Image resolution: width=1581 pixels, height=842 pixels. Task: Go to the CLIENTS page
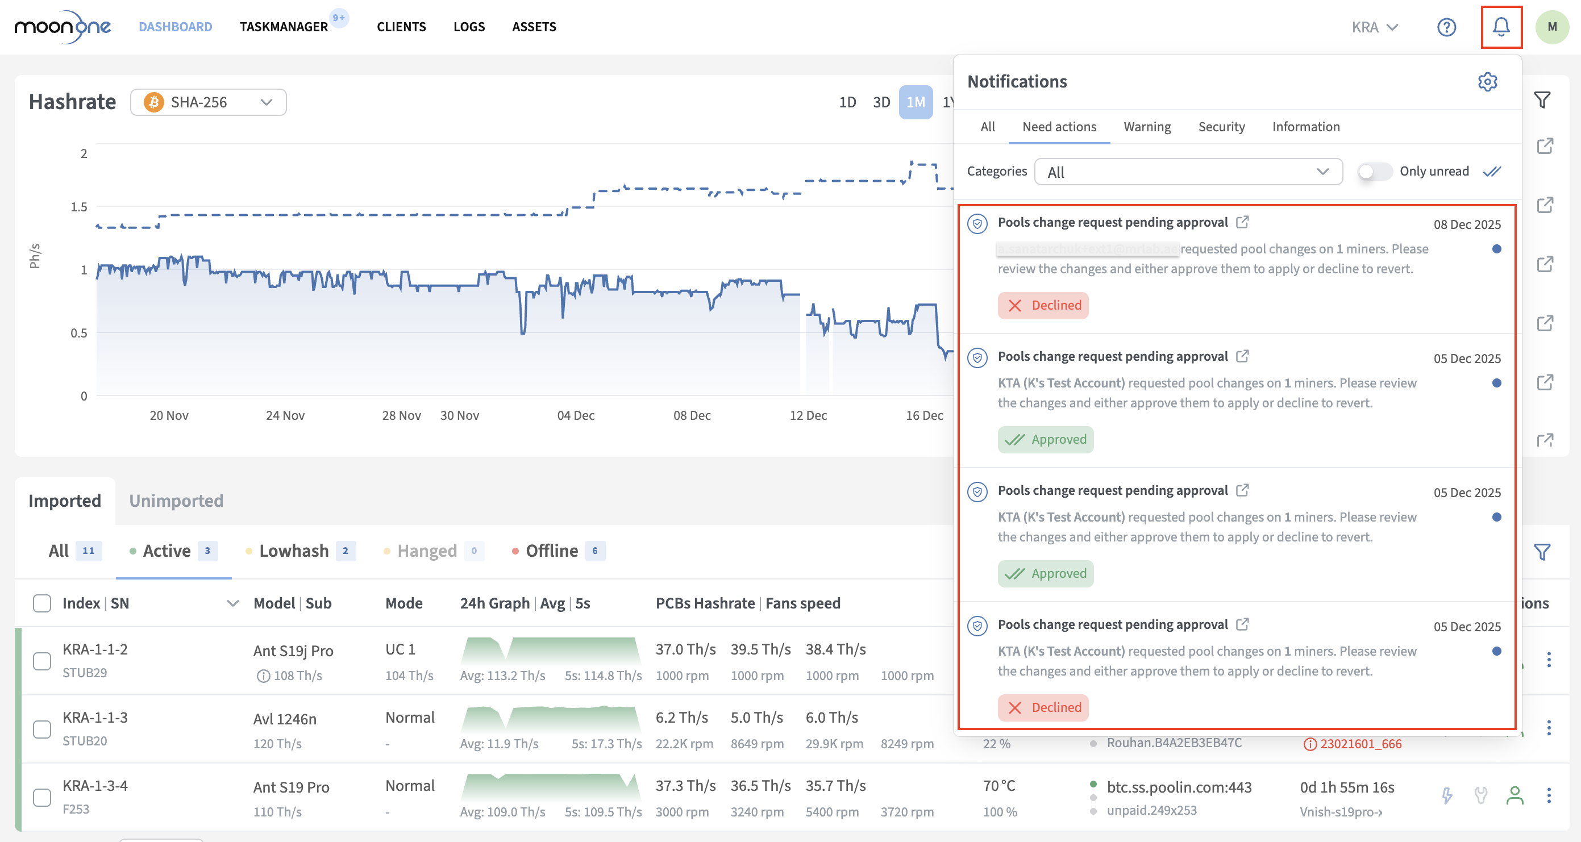pos(401,27)
